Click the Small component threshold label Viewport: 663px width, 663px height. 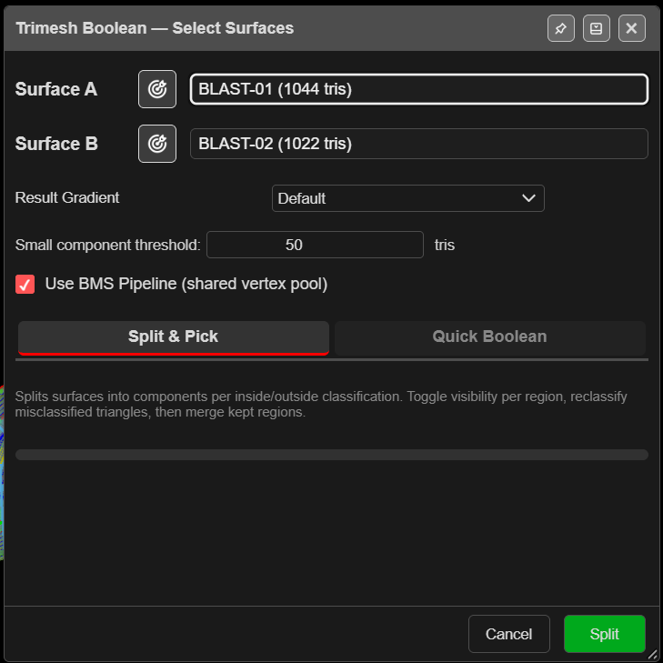[x=108, y=246]
